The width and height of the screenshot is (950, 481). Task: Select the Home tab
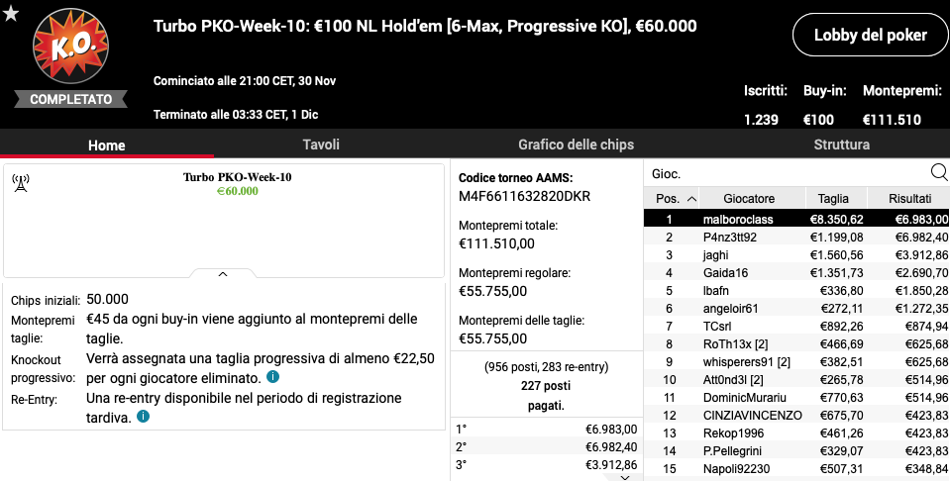point(107,145)
